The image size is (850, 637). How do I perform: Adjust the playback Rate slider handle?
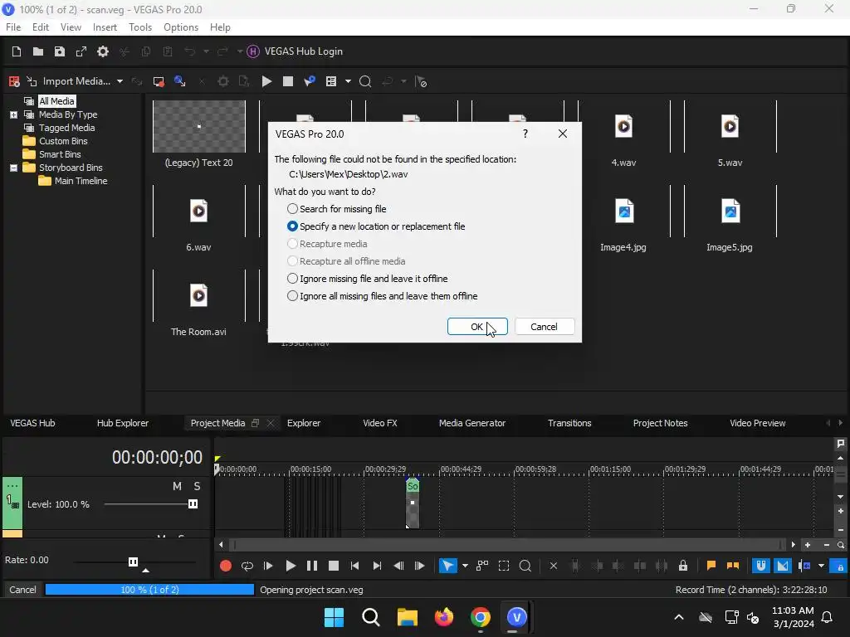click(134, 562)
